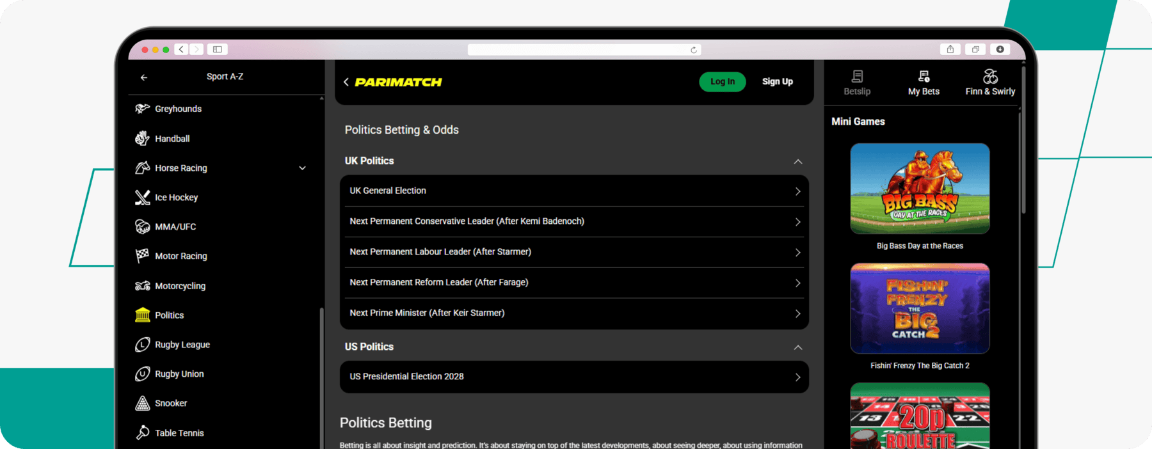Collapse the UK Politics section
This screenshot has height=449, width=1152.
tap(798, 161)
